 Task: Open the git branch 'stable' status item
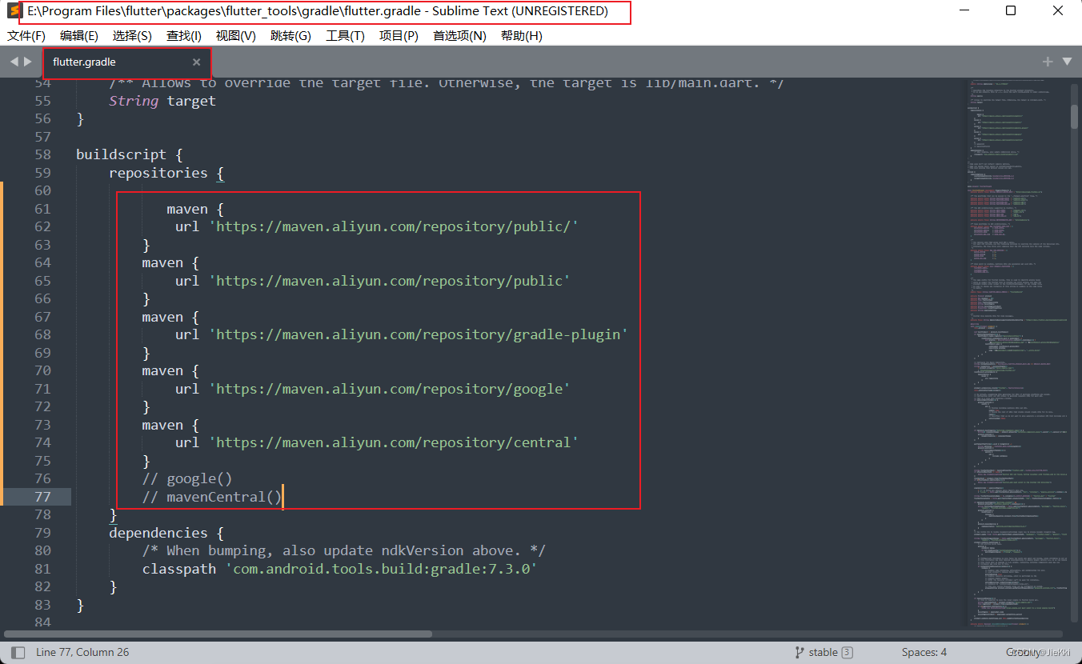(x=824, y=652)
